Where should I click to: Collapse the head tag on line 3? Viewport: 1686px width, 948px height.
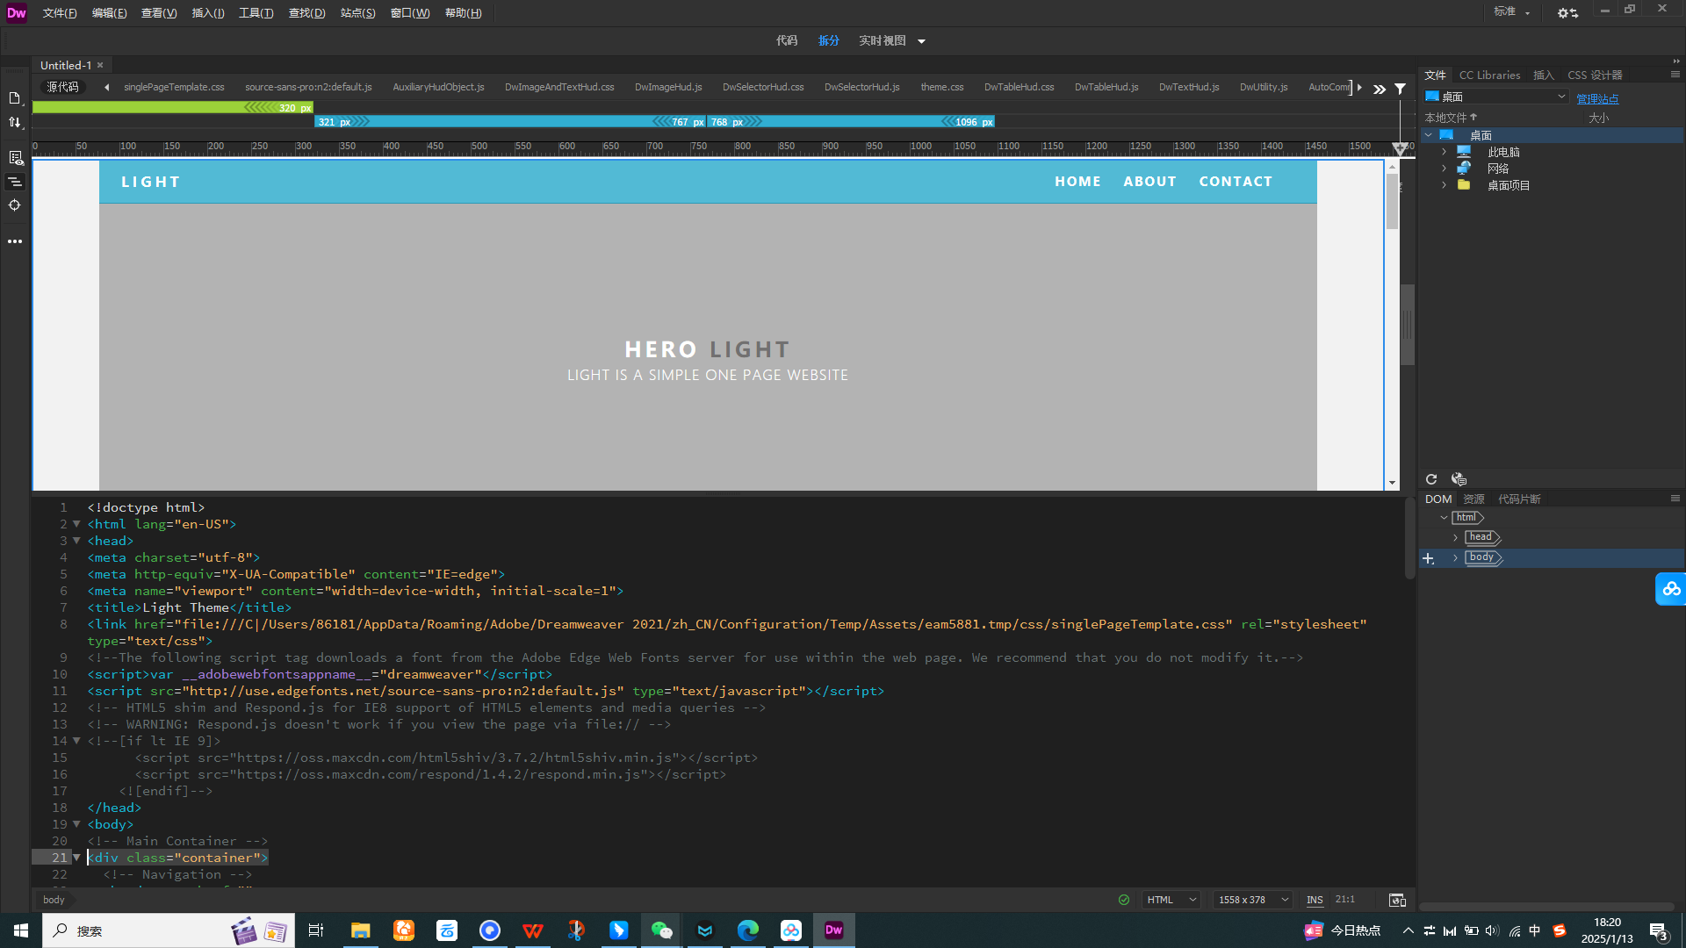click(x=76, y=541)
